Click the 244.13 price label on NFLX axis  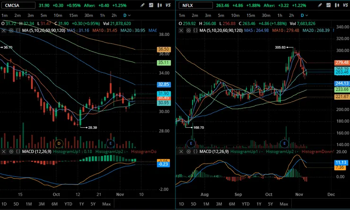pyautogui.click(x=342, y=83)
